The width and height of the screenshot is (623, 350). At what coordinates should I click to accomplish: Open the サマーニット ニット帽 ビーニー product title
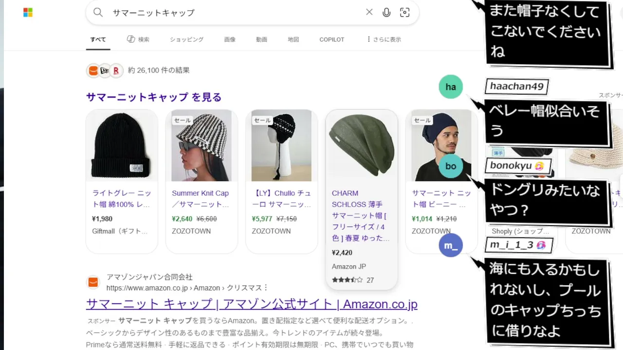tap(441, 199)
